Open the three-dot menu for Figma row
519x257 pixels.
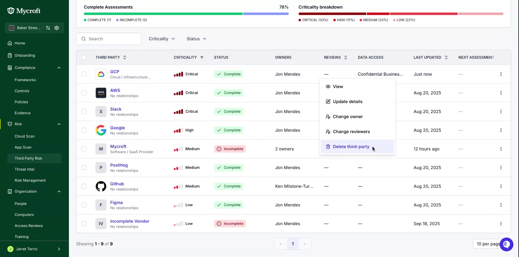pyautogui.click(x=501, y=205)
